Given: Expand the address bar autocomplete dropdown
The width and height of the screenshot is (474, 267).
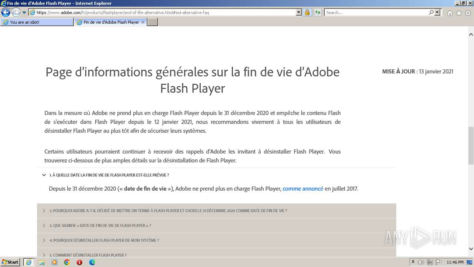Looking at the screenshot, I should pos(299,13).
